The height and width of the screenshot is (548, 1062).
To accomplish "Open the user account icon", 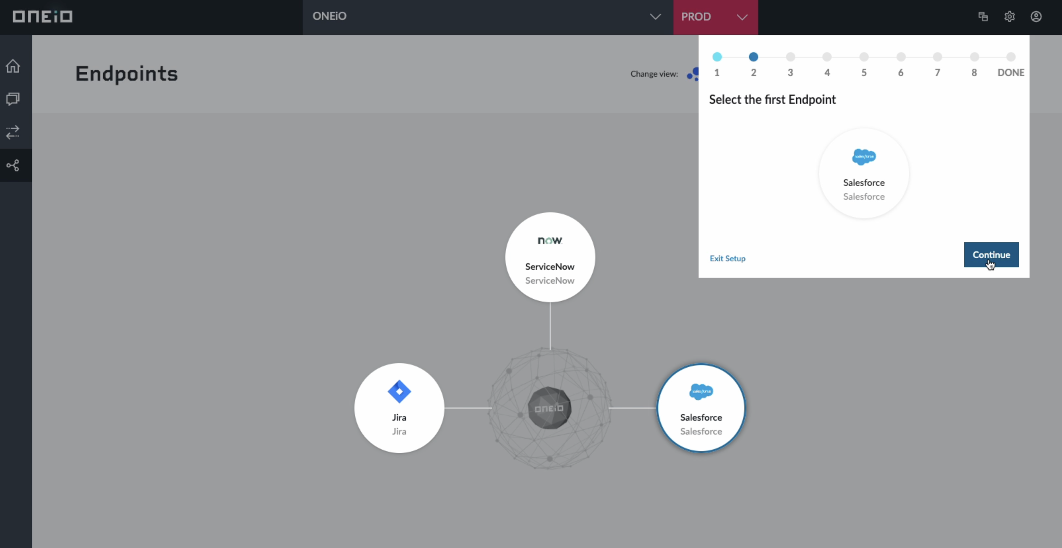I will coord(1036,17).
